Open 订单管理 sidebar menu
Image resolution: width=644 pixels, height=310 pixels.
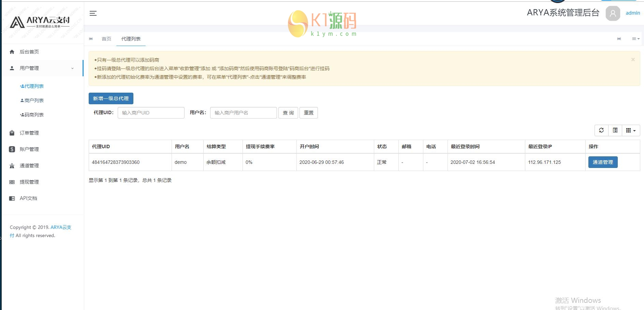tap(29, 133)
